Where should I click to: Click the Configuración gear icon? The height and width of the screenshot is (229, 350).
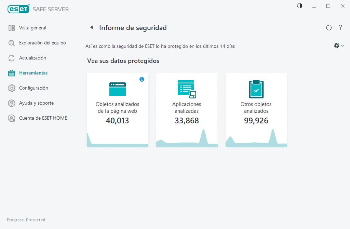click(x=11, y=88)
